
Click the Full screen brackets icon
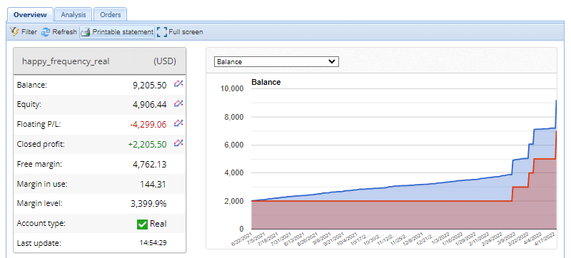[x=162, y=32]
